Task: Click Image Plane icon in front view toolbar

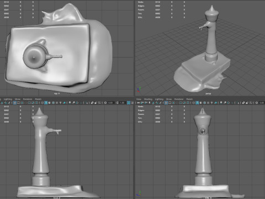Action: [x=153, y=103]
